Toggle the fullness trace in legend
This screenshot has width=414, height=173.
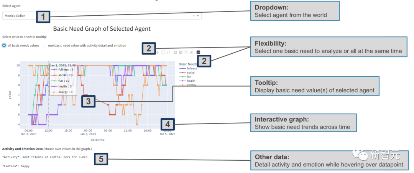point(188,68)
